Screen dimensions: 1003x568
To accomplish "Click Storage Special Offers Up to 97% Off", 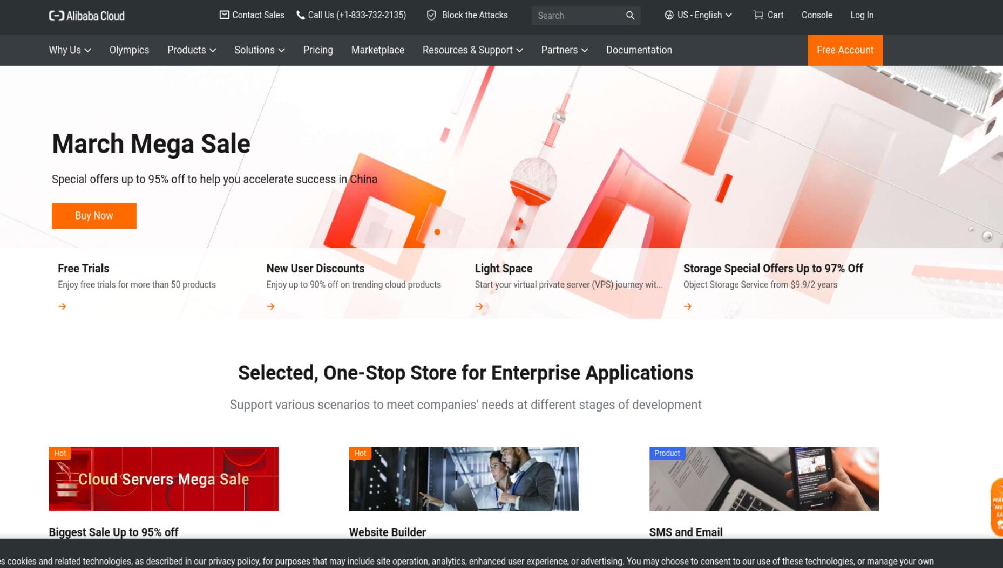I will [773, 269].
